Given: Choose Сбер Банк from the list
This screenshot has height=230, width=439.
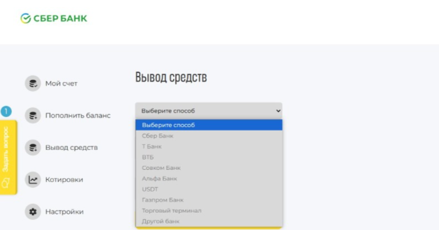Looking at the screenshot, I should (209, 136).
